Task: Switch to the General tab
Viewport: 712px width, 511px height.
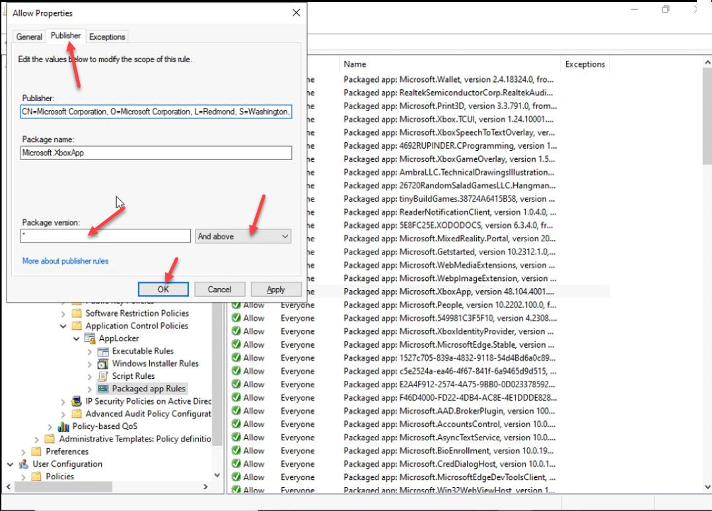Action: click(29, 37)
